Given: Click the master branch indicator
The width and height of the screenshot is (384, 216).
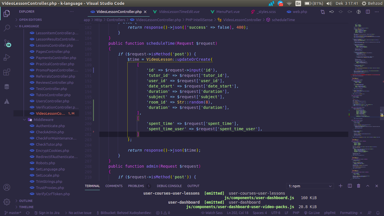Looking at the screenshot, I should pos(13,213).
